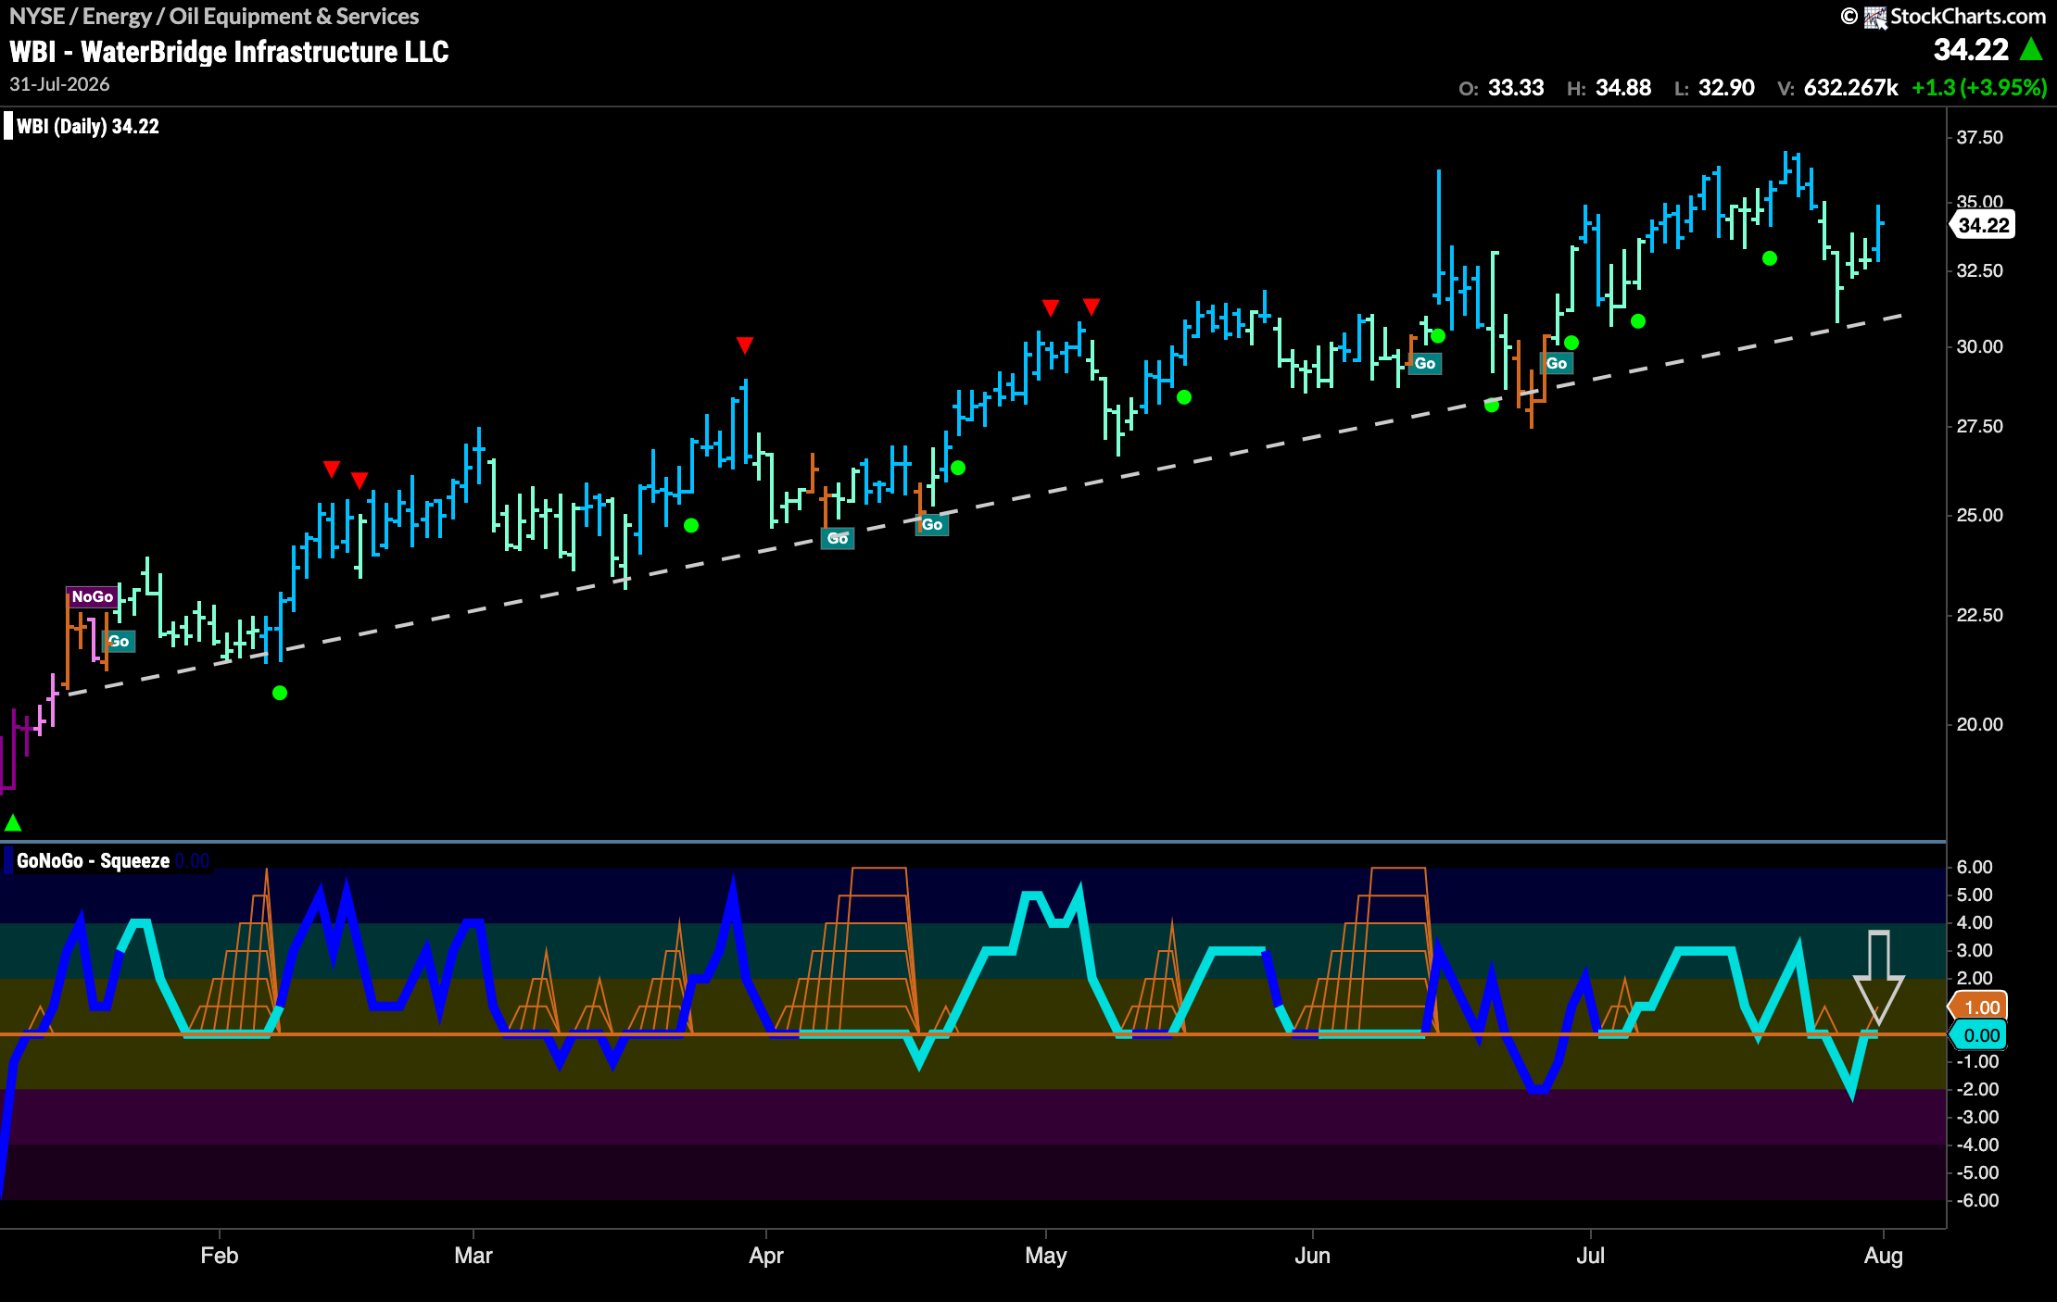Click the green dot below the early-February price
Screen dimensions: 2057x1302
pos(280,693)
